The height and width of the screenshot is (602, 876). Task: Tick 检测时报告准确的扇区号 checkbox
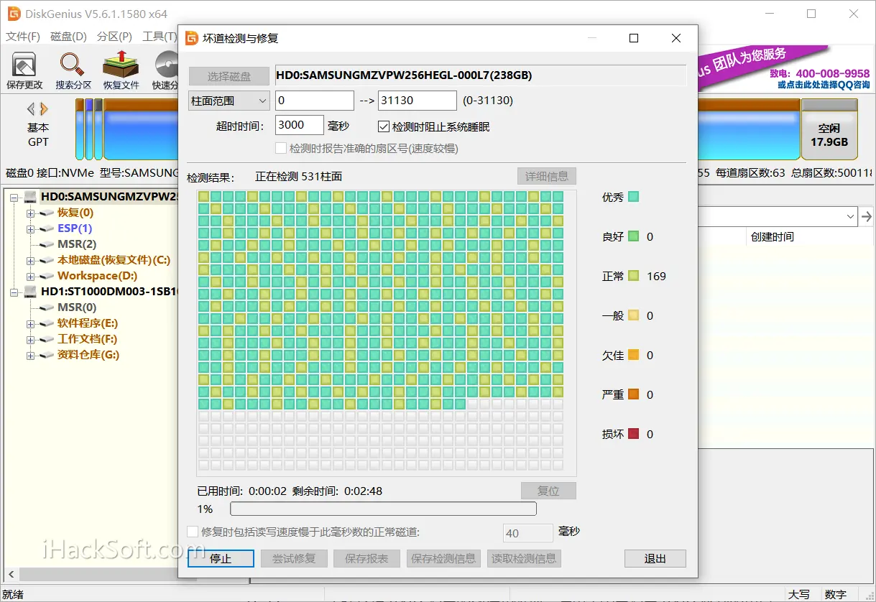coord(282,149)
